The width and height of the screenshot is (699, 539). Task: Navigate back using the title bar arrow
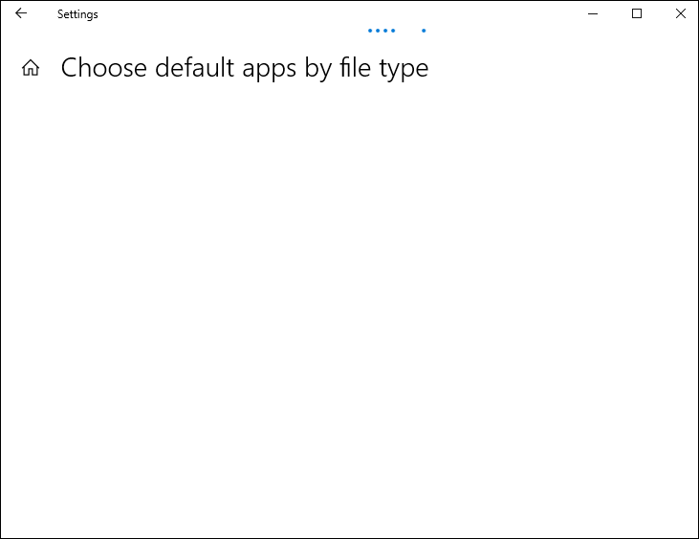point(21,14)
